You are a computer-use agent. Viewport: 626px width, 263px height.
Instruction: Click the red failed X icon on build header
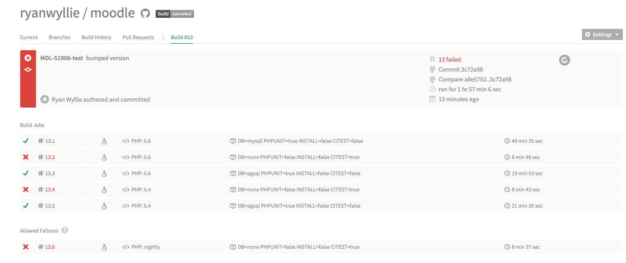tap(28, 58)
